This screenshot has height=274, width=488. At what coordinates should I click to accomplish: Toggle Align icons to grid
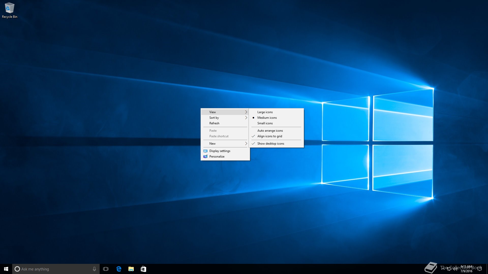(276, 136)
